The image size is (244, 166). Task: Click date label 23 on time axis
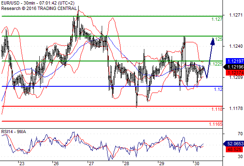coord(22,164)
